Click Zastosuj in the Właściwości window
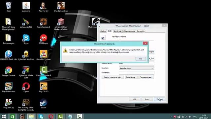 click(160, 99)
